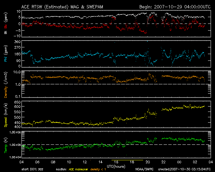Click the '600' tick on the Speed axis
This screenshot has width=215, height=172.
17,106
